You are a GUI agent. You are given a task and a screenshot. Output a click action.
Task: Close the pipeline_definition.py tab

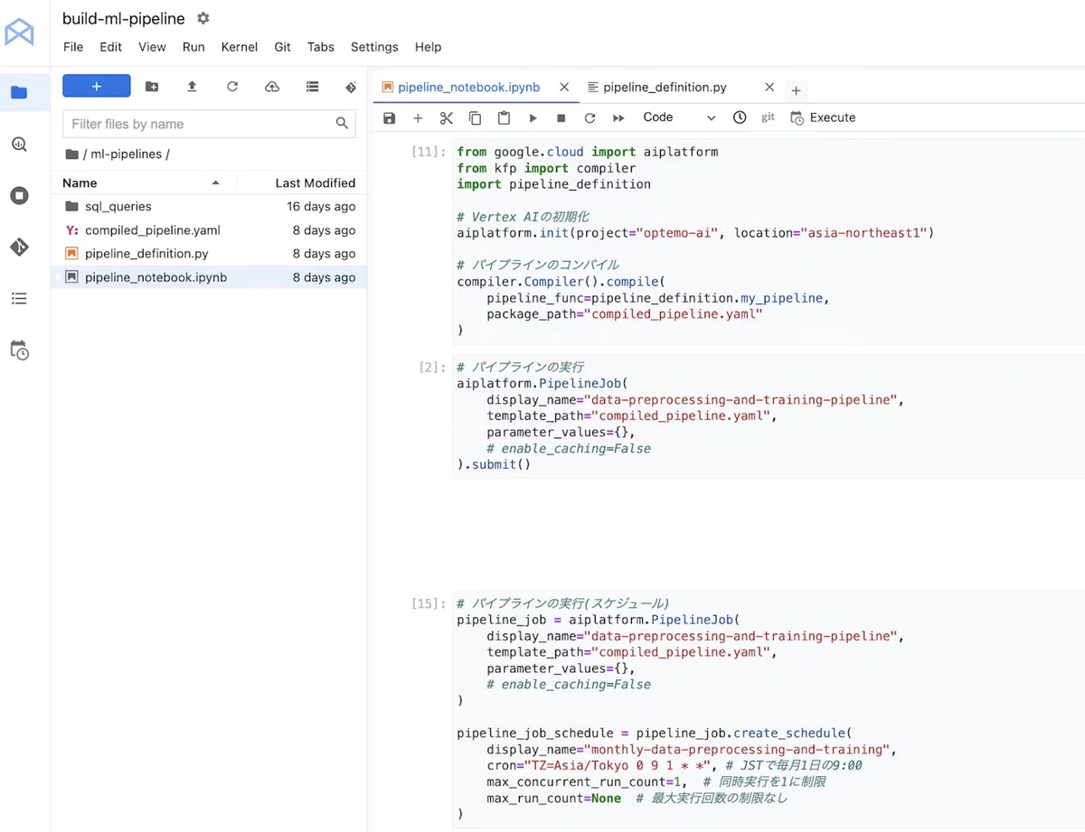[769, 88]
